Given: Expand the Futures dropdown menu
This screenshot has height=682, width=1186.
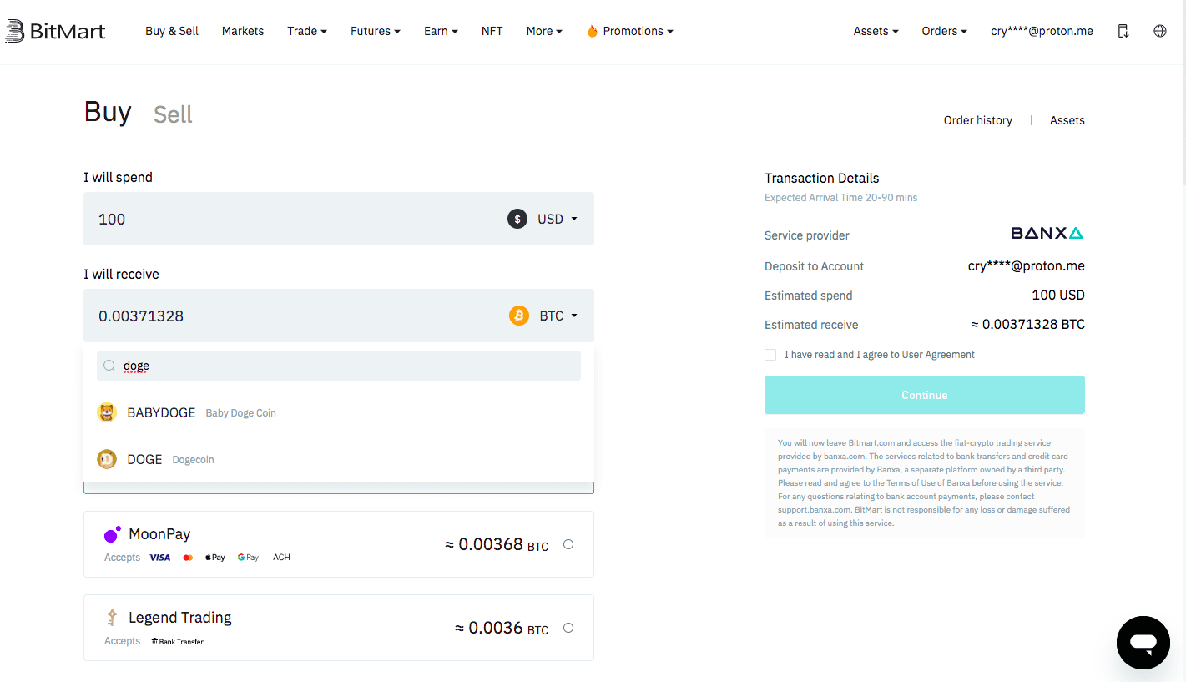Looking at the screenshot, I should 376,31.
